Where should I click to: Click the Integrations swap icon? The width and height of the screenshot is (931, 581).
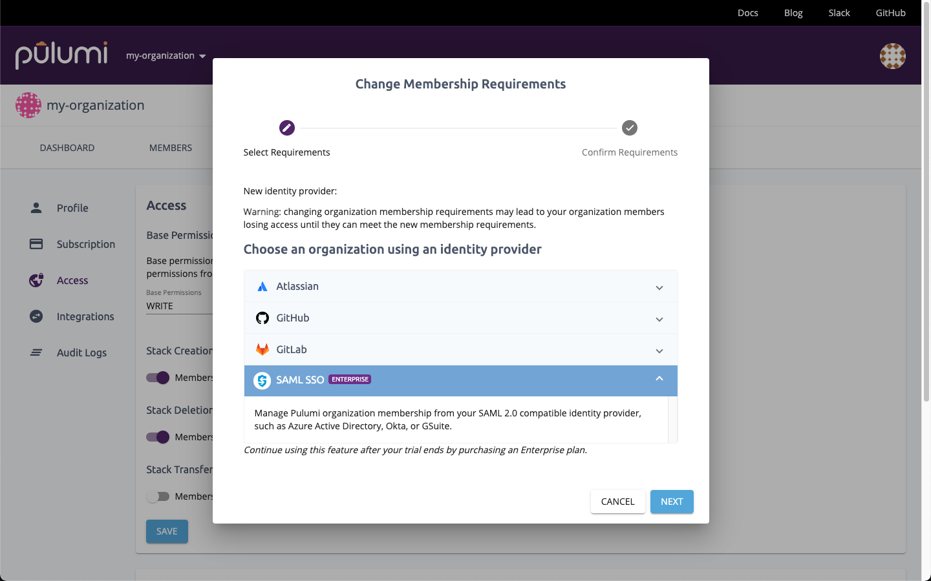(x=36, y=316)
